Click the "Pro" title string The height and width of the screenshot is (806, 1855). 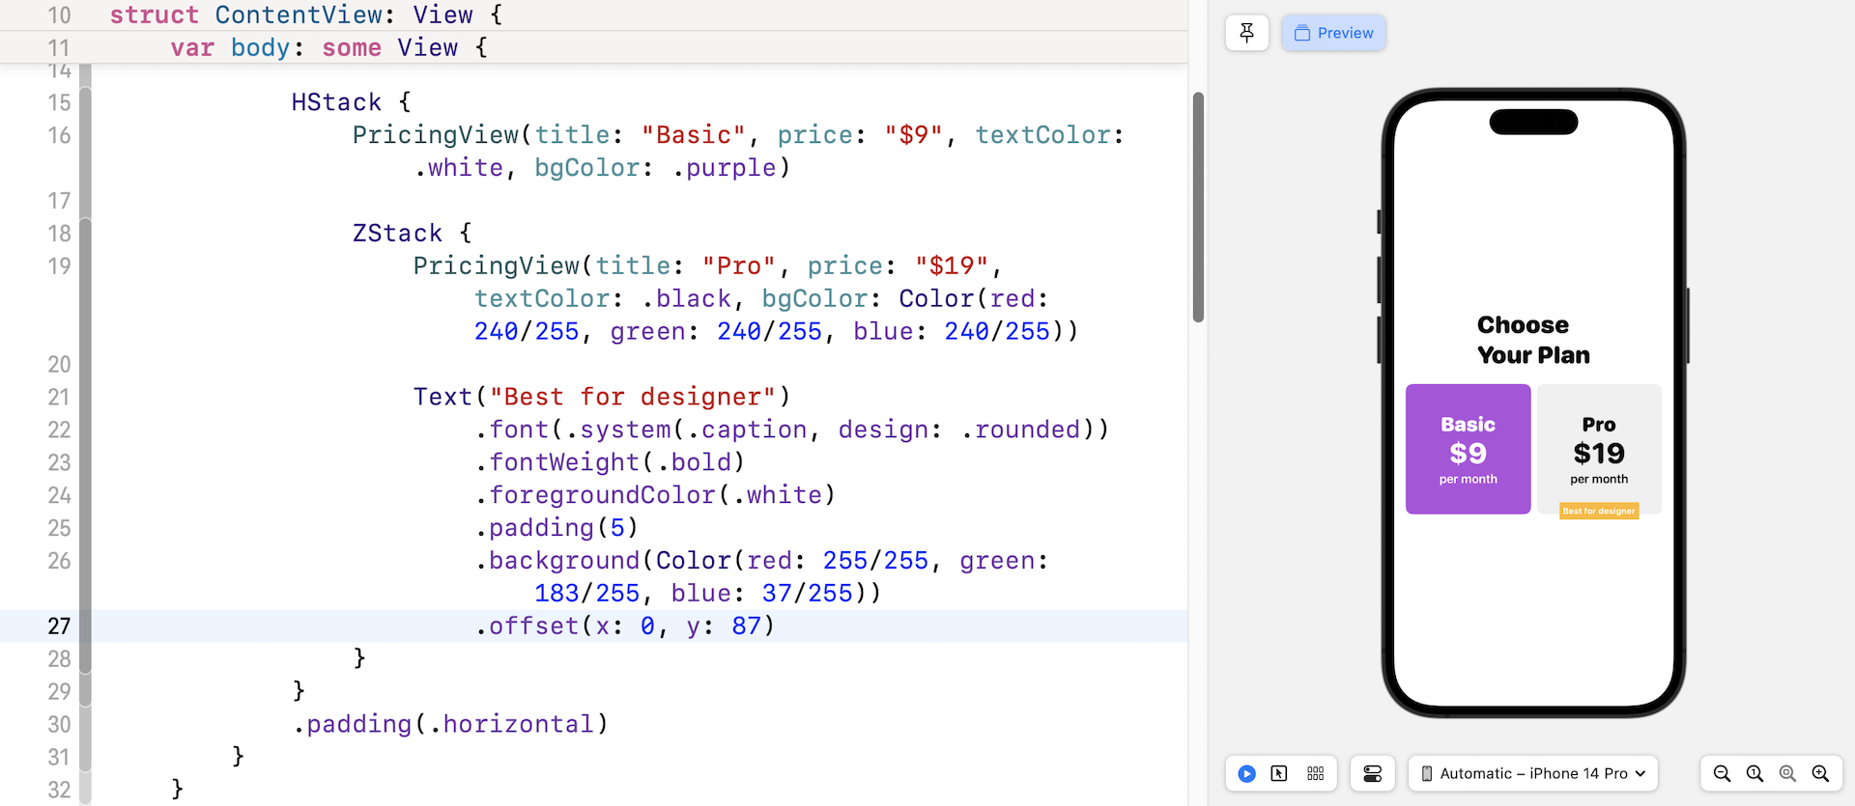tap(739, 266)
